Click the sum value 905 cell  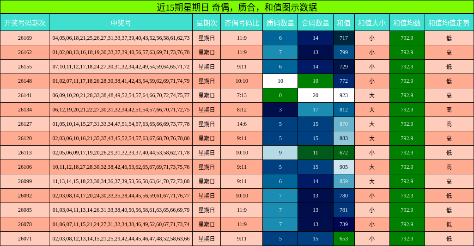pos(344,167)
